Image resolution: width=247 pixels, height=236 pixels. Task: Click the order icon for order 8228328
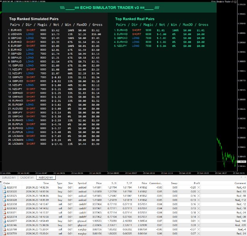click(4, 200)
